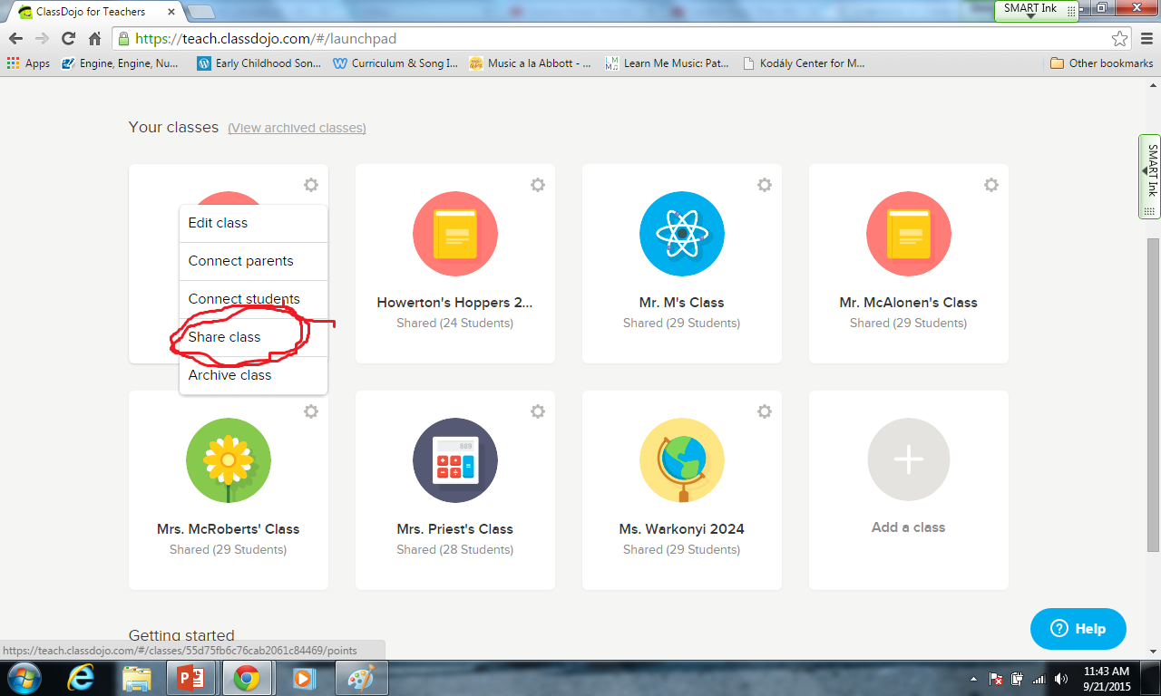Open settings gear on Ms. Warkonyi 2024 card
The width and height of the screenshot is (1161, 696).
(765, 411)
